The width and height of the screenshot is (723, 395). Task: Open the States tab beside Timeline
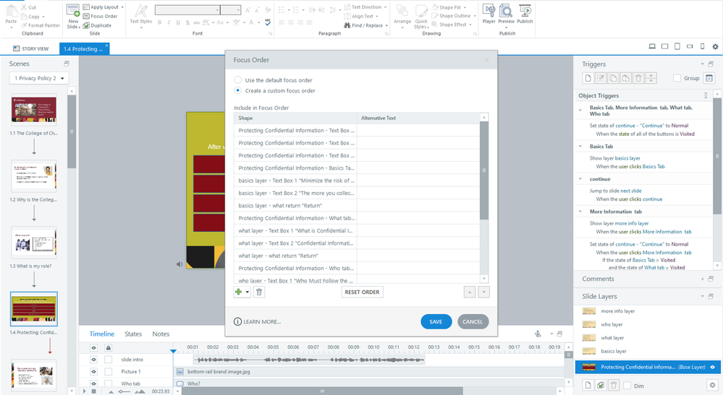(x=133, y=334)
